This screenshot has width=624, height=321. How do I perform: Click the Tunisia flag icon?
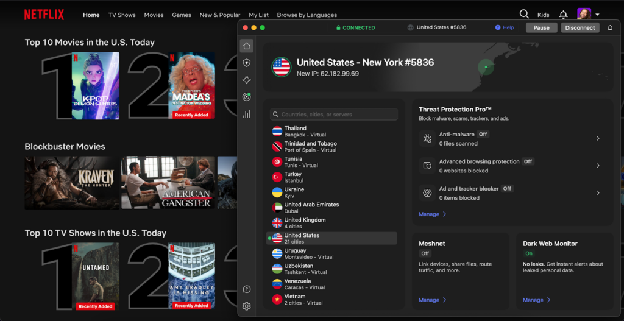(277, 162)
